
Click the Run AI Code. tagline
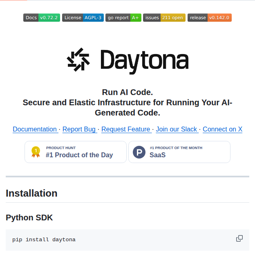click(x=127, y=92)
